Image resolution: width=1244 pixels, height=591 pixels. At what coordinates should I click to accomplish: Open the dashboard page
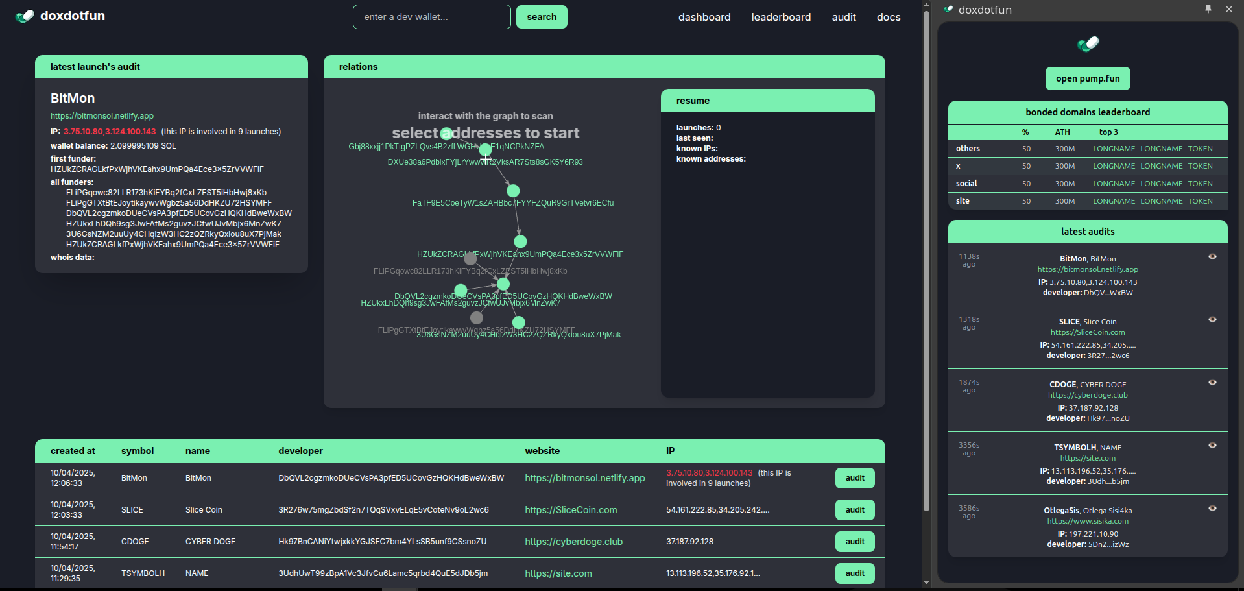pos(704,17)
